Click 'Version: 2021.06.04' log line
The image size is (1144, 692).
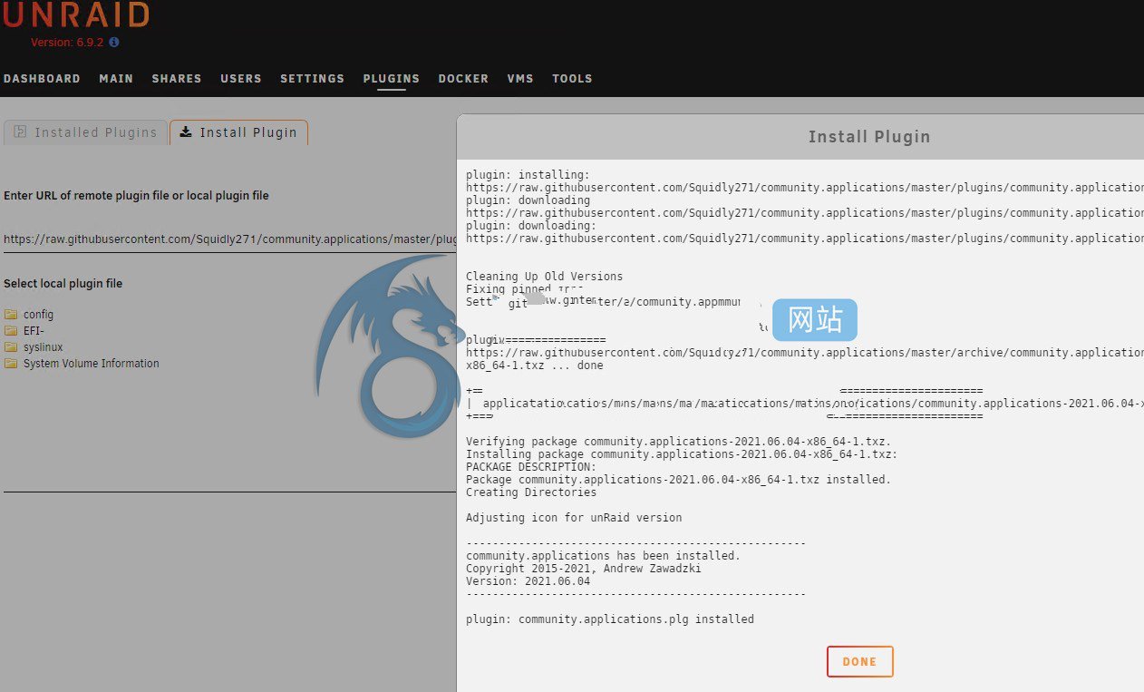(x=528, y=581)
